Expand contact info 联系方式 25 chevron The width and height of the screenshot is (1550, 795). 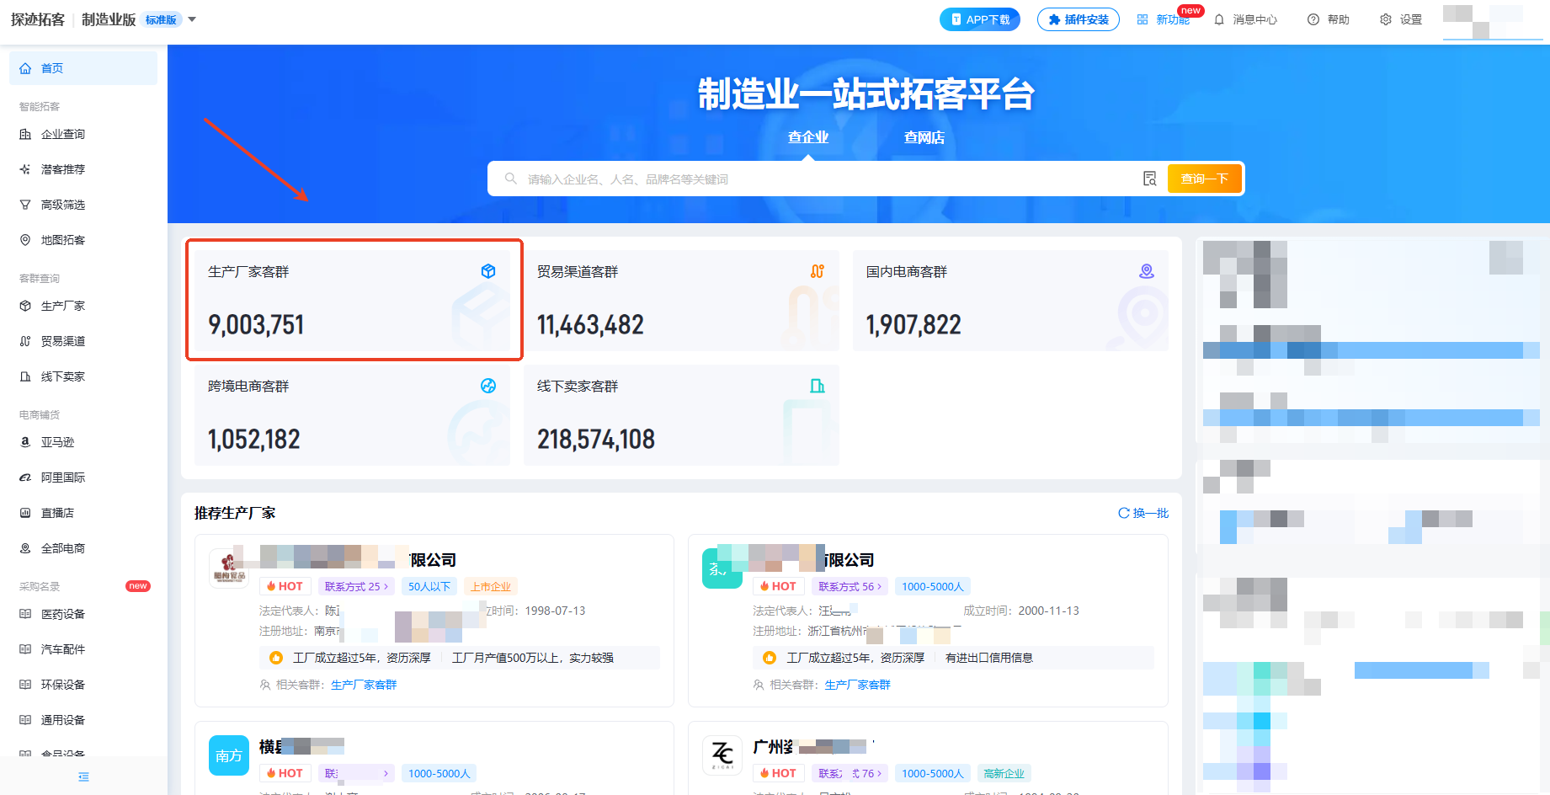pyautogui.click(x=386, y=587)
